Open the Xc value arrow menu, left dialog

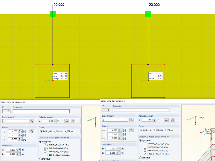pos(21,131)
